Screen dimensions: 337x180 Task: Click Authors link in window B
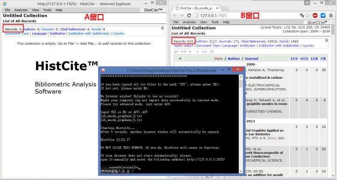tap(202, 41)
